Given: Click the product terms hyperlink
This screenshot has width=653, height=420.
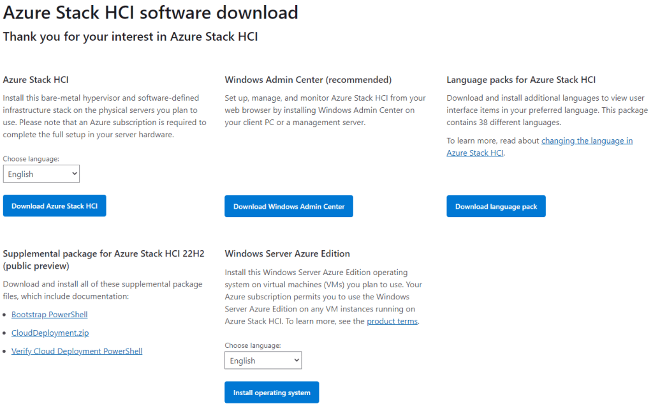Looking at the screenshot, I should pos(392,321).
